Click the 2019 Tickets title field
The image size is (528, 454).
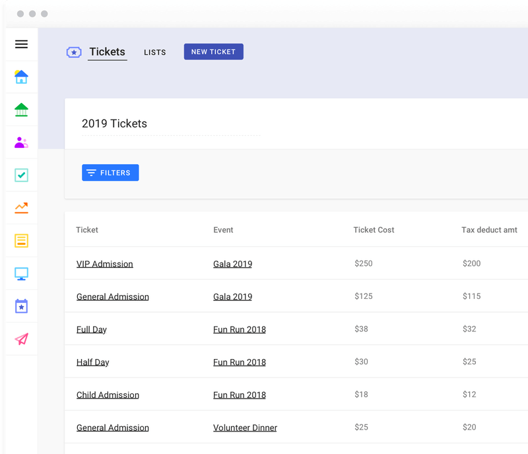click(114, 123)
